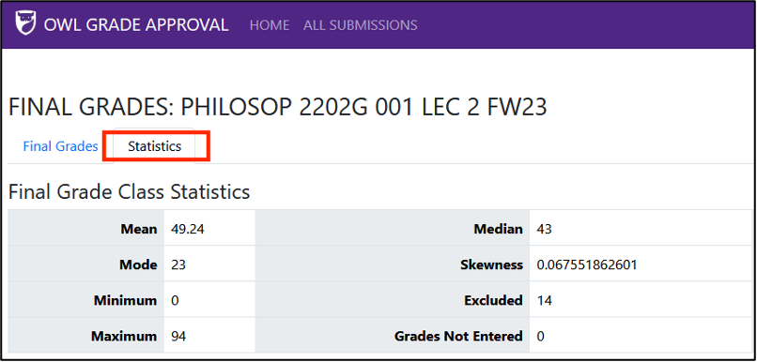The image size is (757, 362).
Task: Click the Grades Not Entered label
Action: (458, 336)
